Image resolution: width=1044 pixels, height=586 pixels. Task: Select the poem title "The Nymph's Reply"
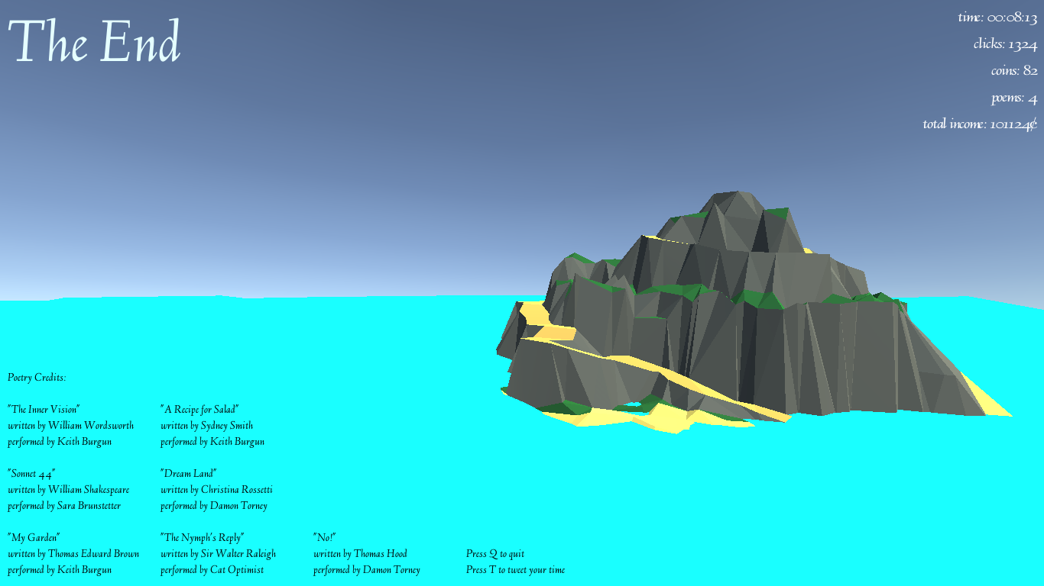click(x=202, y=538)
